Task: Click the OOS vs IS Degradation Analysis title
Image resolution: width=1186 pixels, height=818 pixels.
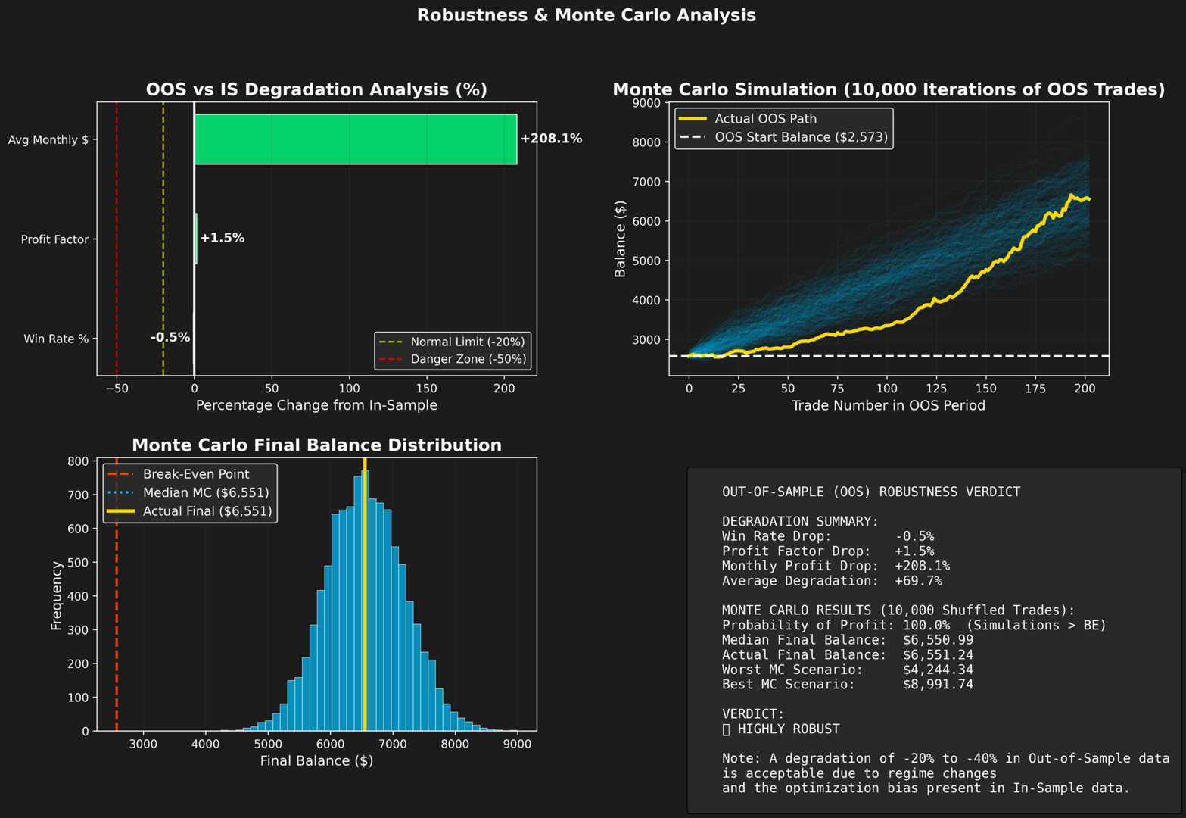Action: tap(316, 89)
